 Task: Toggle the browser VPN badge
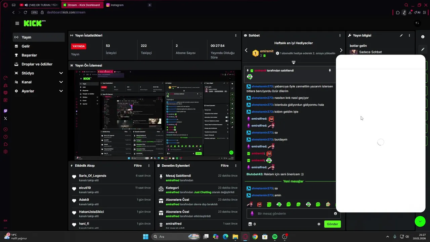34,12
